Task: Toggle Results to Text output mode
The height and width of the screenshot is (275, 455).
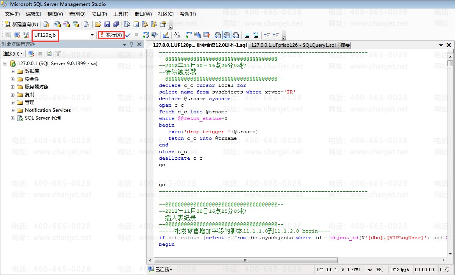Action: click(x=218, y=35)
